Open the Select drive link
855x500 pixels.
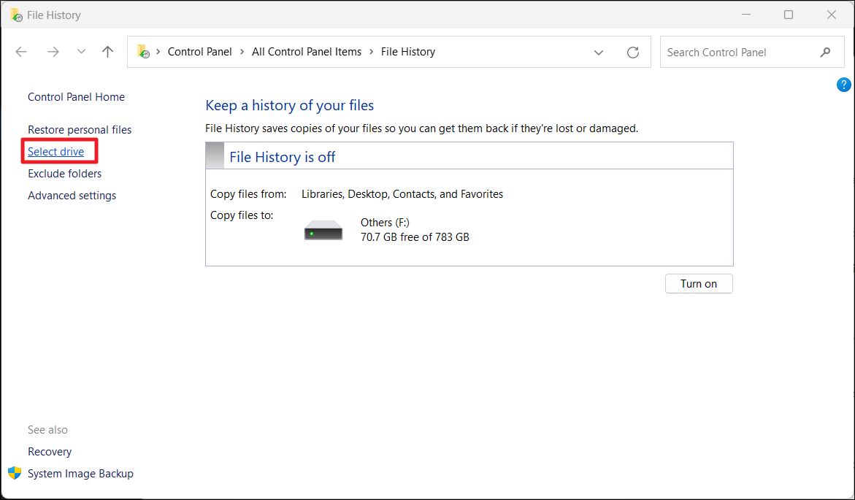55,152
